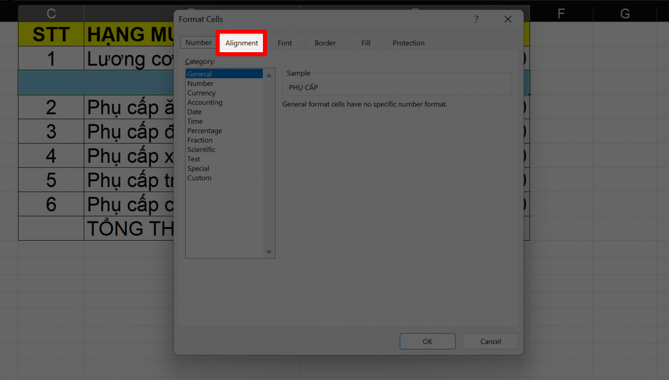
Task: Dismiss dialog with Cancel button
Action: point(490,341)
